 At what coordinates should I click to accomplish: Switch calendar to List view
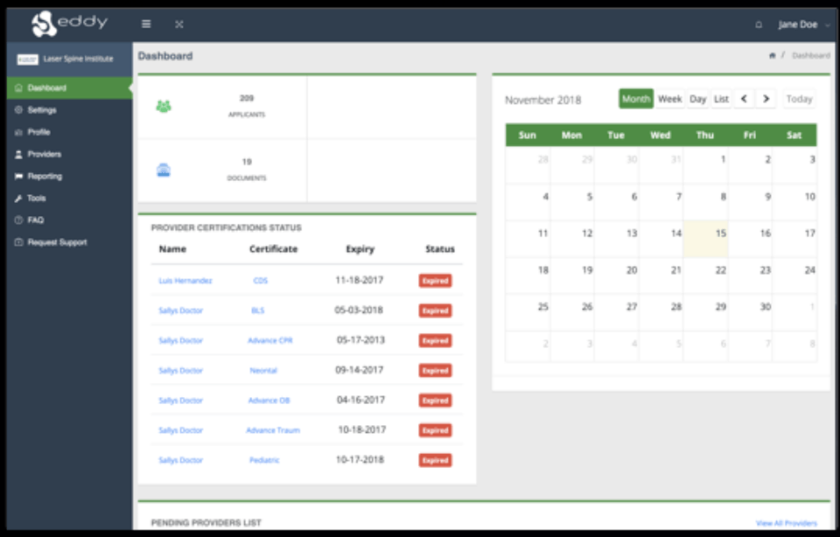pos(721,99)
